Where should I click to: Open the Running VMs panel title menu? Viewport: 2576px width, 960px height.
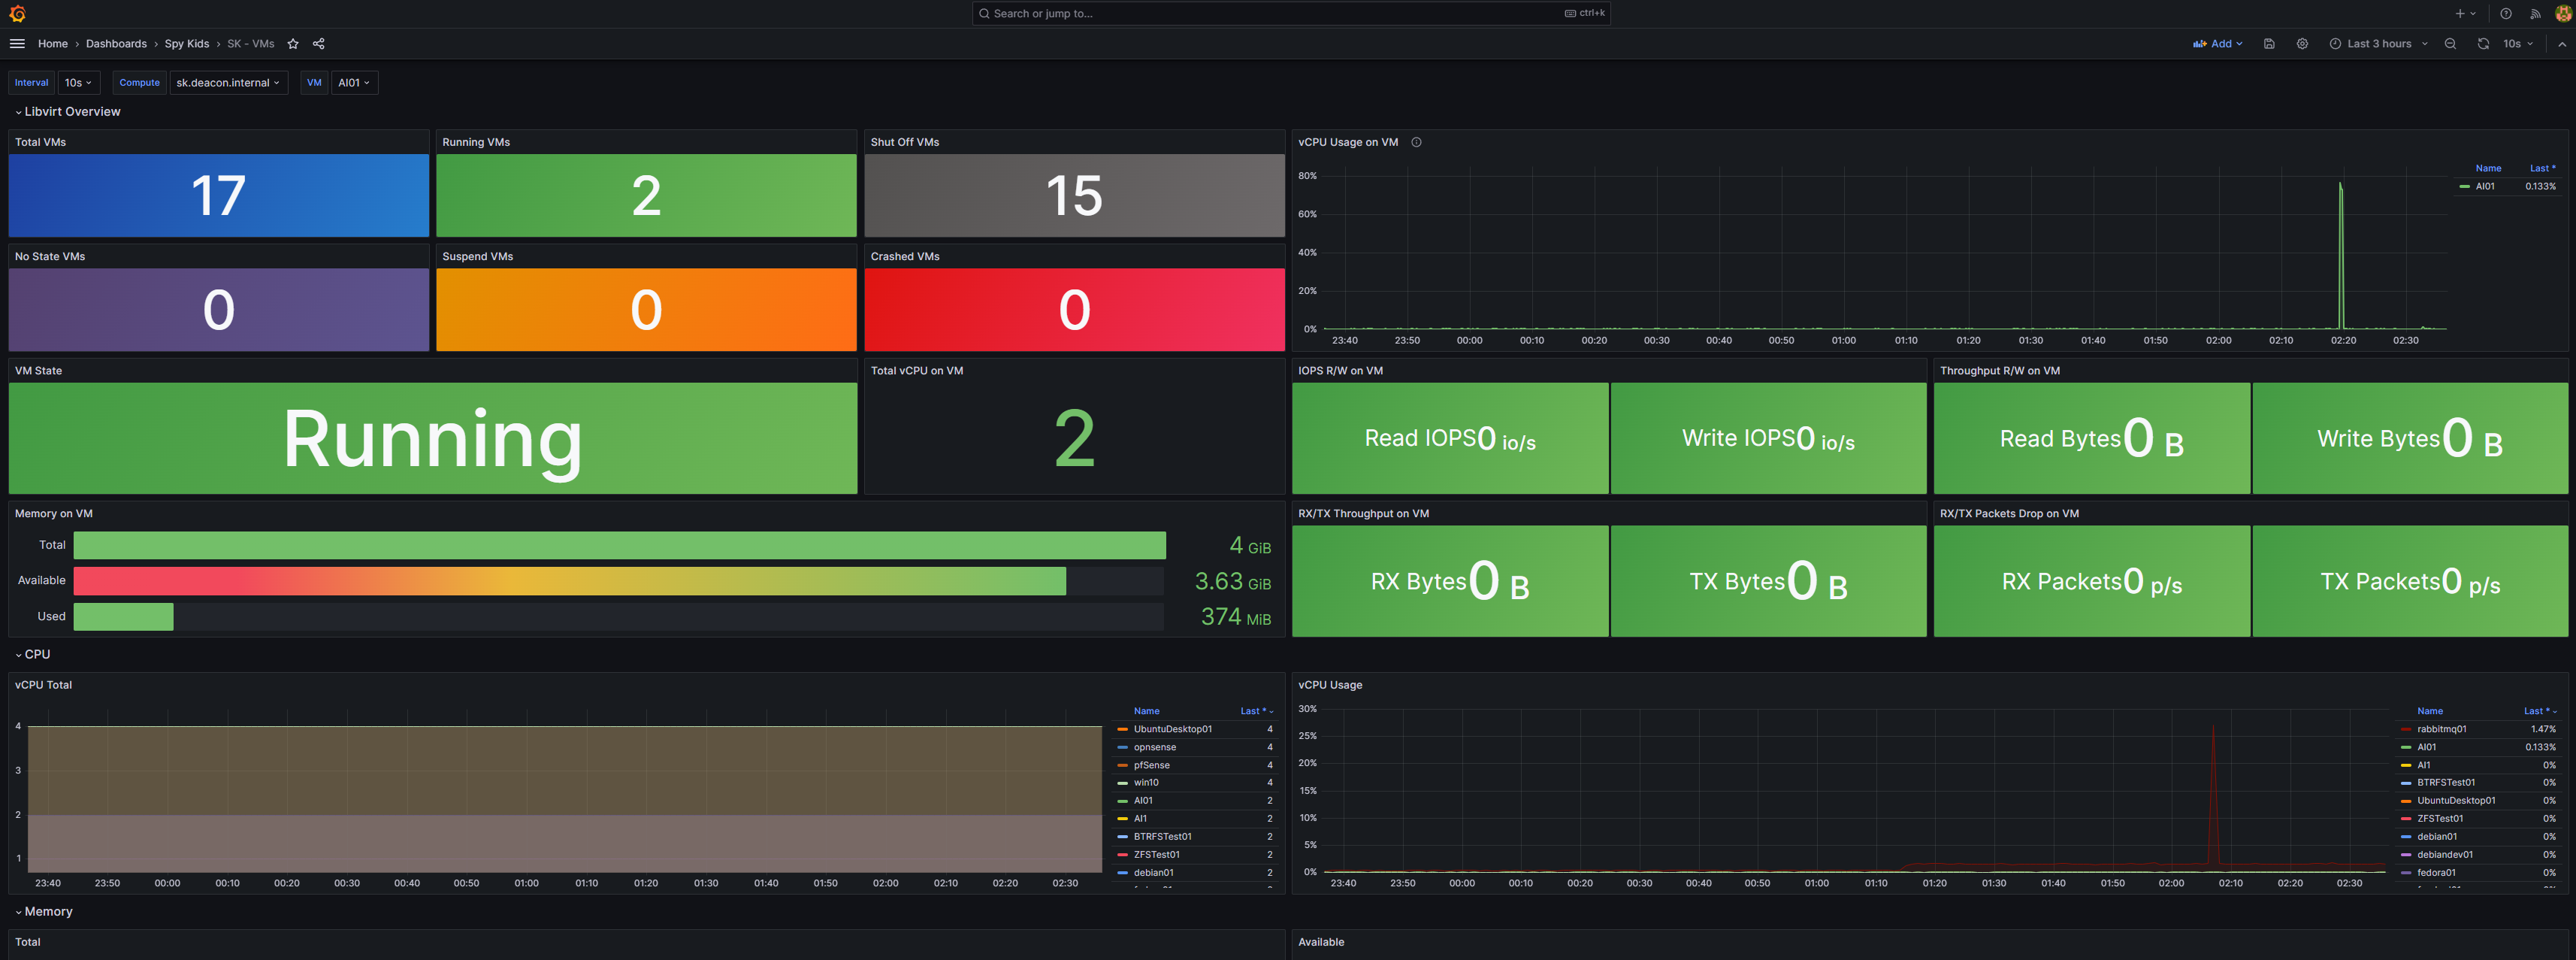pos(476,142)
